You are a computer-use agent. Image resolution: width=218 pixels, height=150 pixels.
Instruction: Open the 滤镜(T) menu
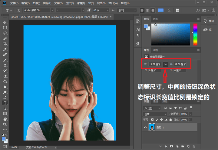pyautogui.click(x=81, y=3)
